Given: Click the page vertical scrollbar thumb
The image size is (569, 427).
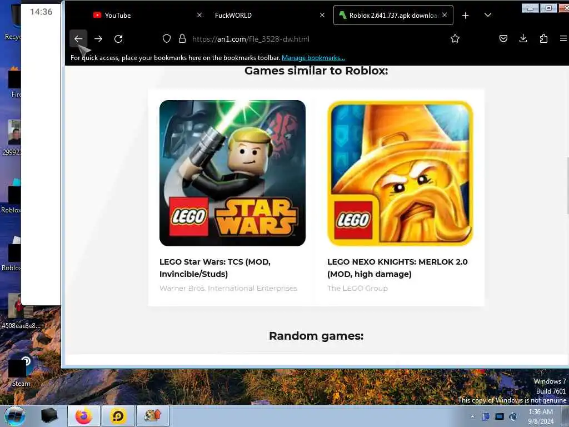Looking at the screenshot, I should click(567, 186).
